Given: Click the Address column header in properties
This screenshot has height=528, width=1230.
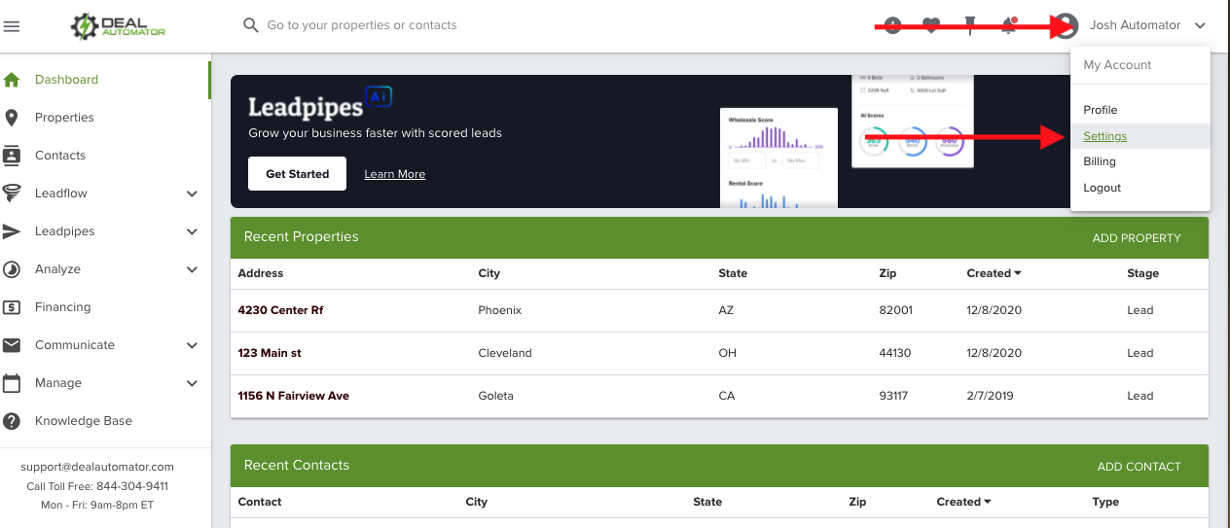Looking at the screenshot, I should (261, 273).
